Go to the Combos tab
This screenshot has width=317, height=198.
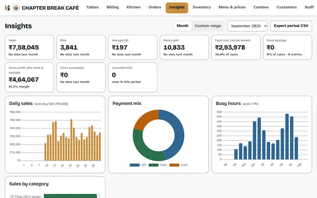(x=261, y=7)
